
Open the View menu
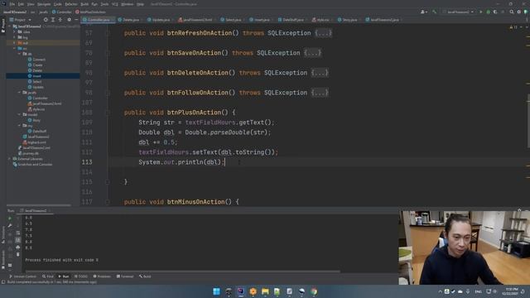(31, 4)
